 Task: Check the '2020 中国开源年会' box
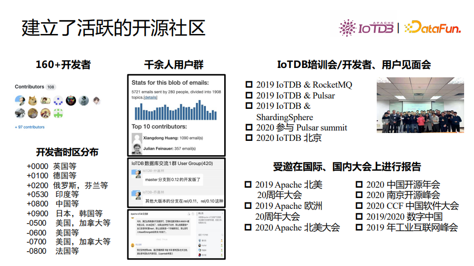[x=359, y=184]
